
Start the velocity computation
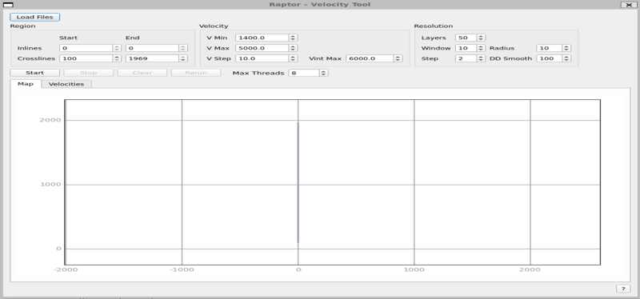[34, 73]
